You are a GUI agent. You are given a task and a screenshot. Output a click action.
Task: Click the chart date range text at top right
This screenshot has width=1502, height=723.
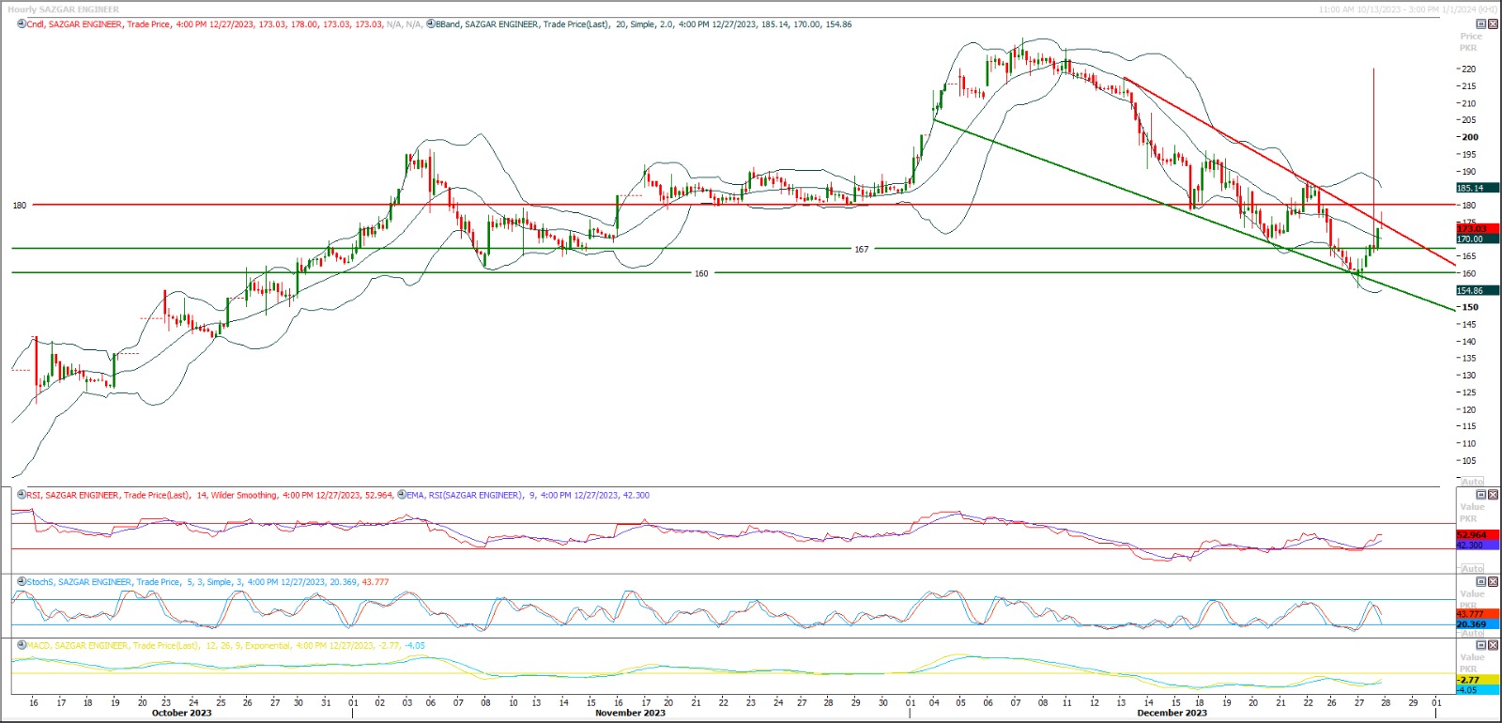coord(1407,9)
